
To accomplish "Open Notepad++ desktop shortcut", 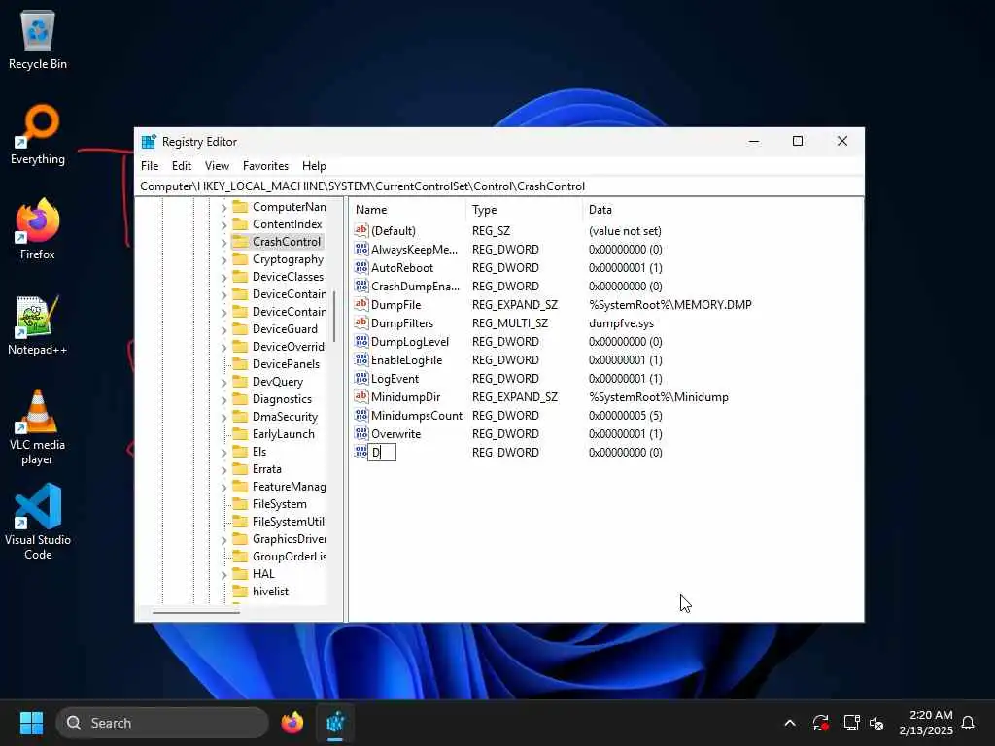I will (x=38, y=324).
